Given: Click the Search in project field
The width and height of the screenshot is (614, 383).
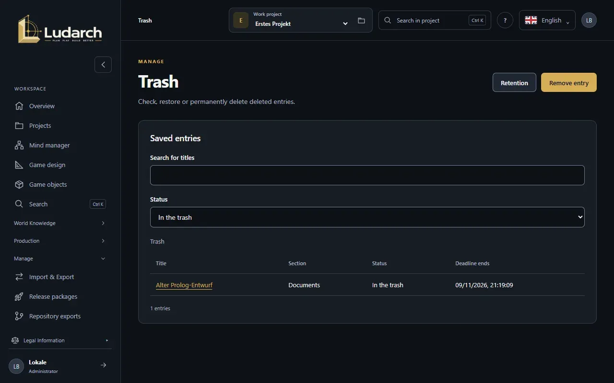Looking at the screenshot, I should (x=435, y=20).
